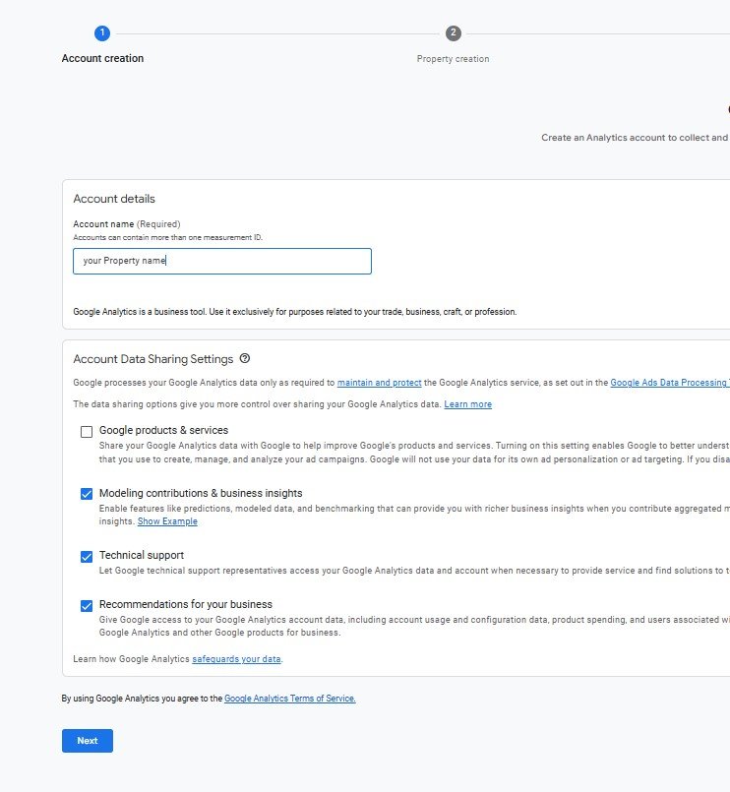Select the Account creation step label
This screenshot has height=792, width=730.
click(102, 58)
